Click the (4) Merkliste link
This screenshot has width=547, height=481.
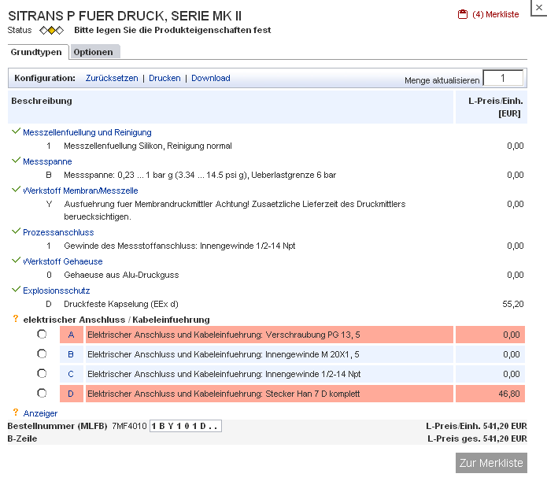495,14
